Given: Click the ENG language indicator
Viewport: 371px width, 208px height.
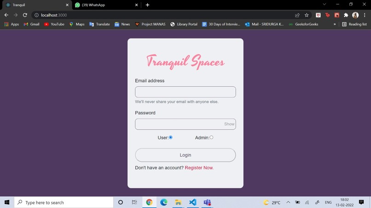Looking at the screenshot, I should click(x=328, y=202).
